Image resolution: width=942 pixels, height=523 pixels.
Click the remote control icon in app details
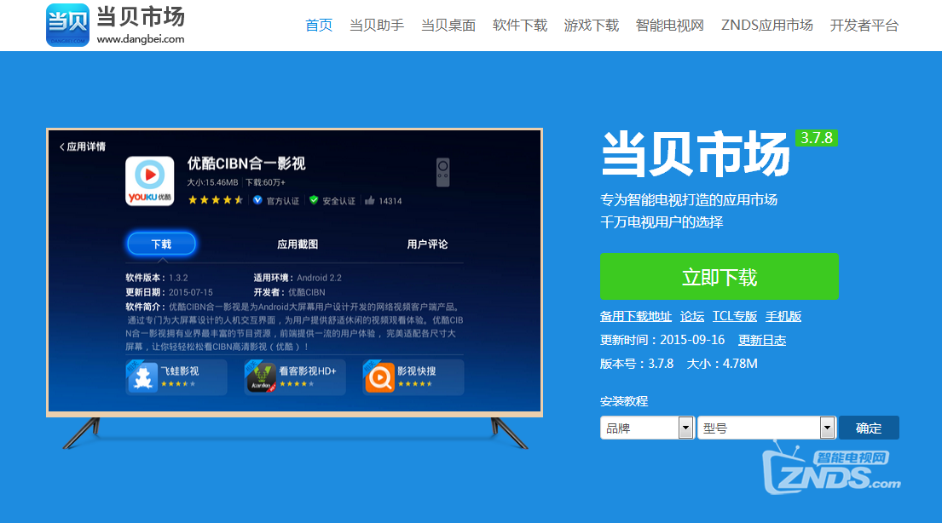(x=442, y=172)
